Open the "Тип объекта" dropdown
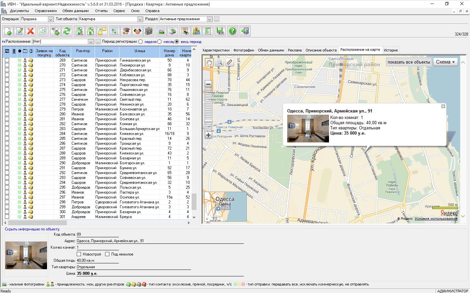470x293 pixels. tap(140, 19)
